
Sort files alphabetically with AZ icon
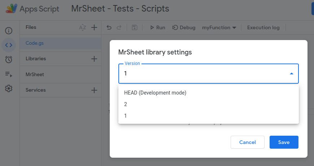83,27
